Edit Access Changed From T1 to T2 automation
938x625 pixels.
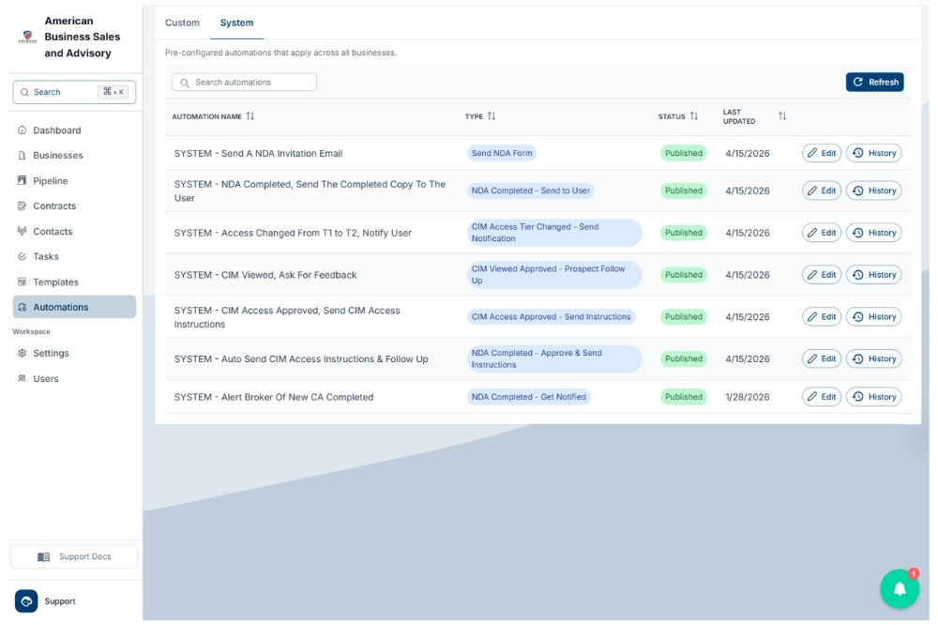[x=822, y=233]
